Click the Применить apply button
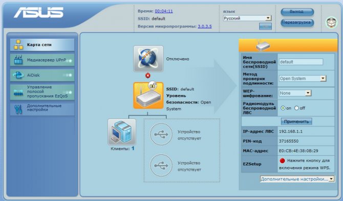Image resolution: width=343 pixels, height=201 pixels. coord(296,122)
